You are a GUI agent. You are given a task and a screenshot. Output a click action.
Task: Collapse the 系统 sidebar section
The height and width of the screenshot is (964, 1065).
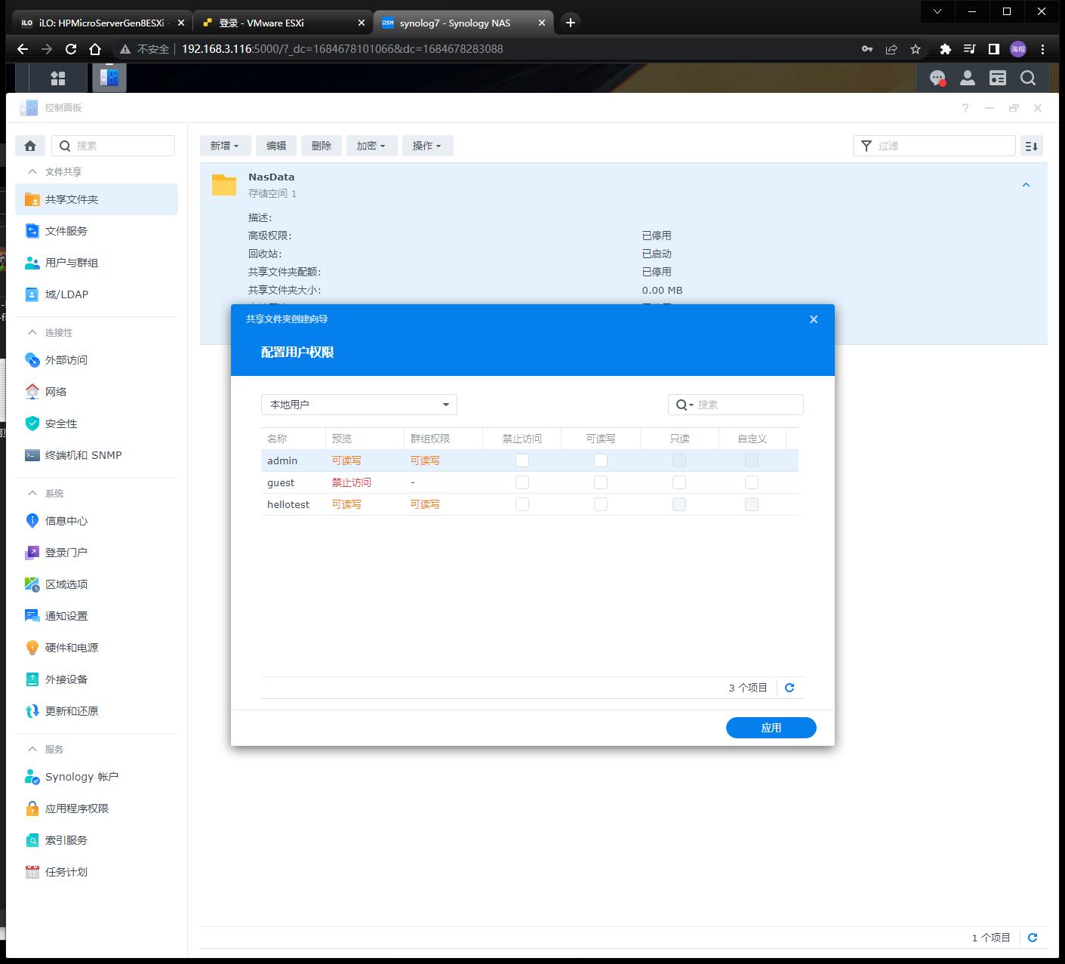(x=32, y=494)
